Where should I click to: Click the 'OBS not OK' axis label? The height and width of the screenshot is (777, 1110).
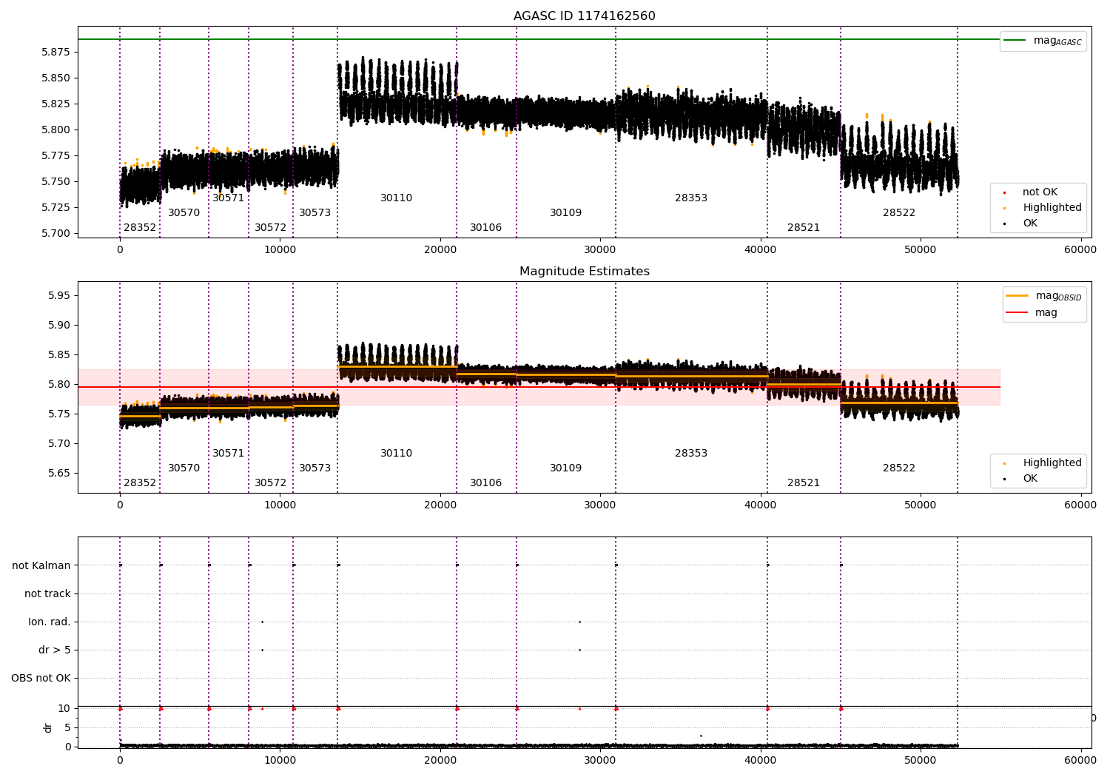pyautogui.click(x=41, y=679)
